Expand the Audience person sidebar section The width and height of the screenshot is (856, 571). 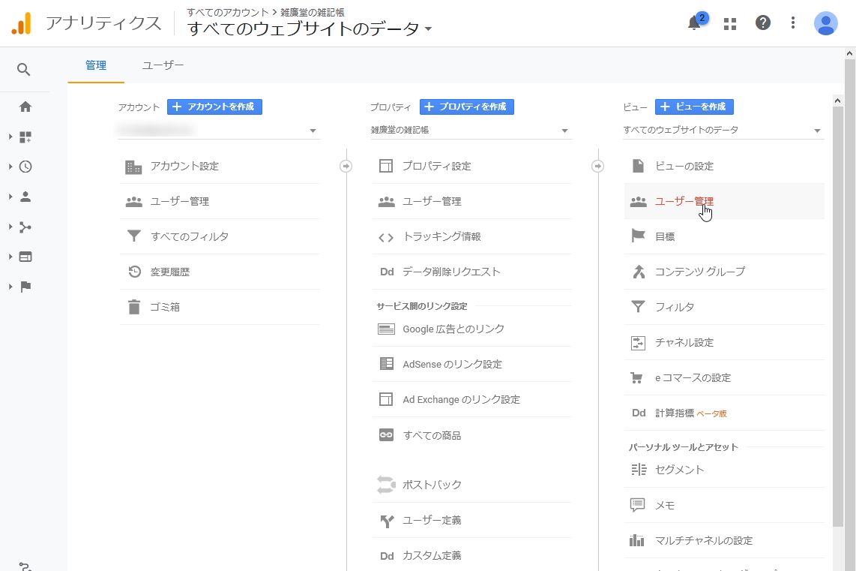(25, 197)
